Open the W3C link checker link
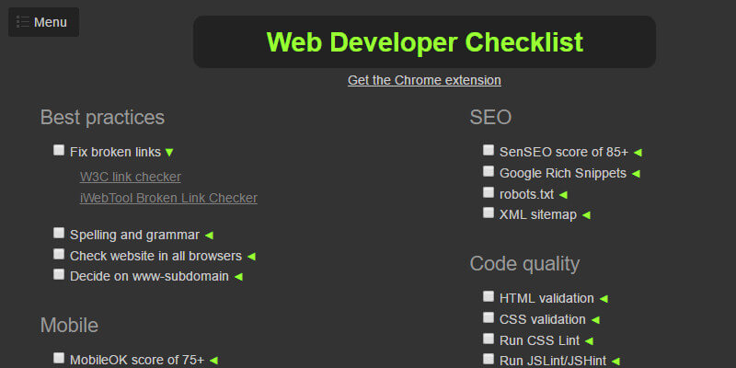 pyautogui.click(x=131, y=177)
